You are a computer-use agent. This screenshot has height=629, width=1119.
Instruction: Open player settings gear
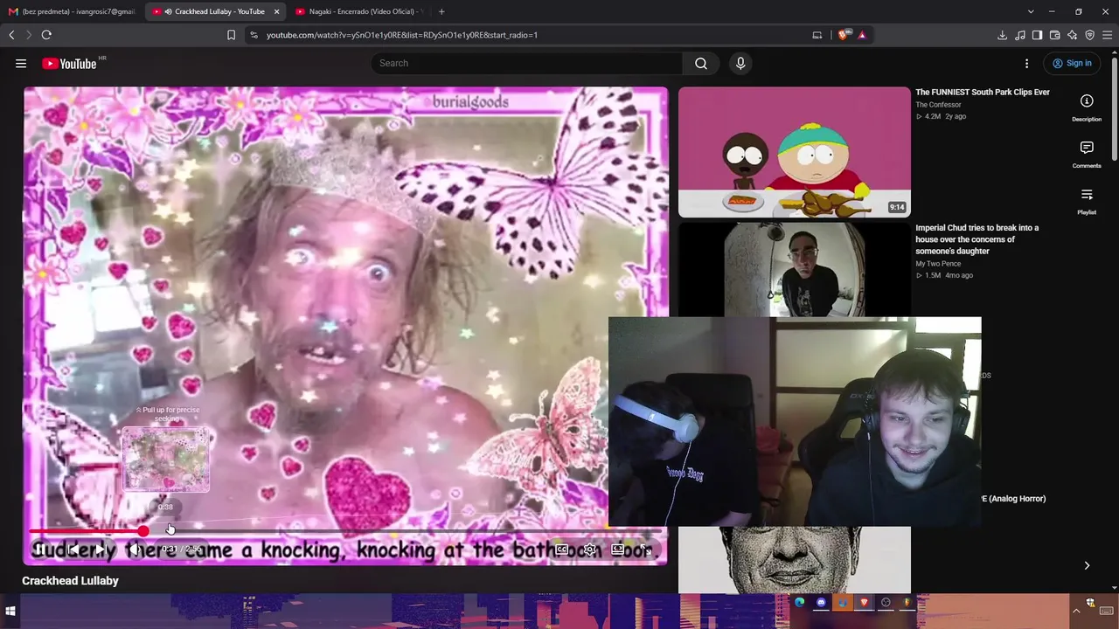pyautogui.click(x=590, y=550)
